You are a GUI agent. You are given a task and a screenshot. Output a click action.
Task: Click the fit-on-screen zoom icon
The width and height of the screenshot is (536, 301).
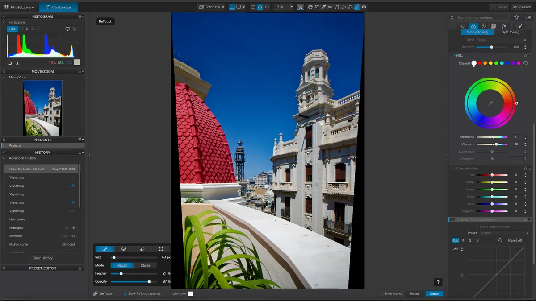(x=253, y=7)
